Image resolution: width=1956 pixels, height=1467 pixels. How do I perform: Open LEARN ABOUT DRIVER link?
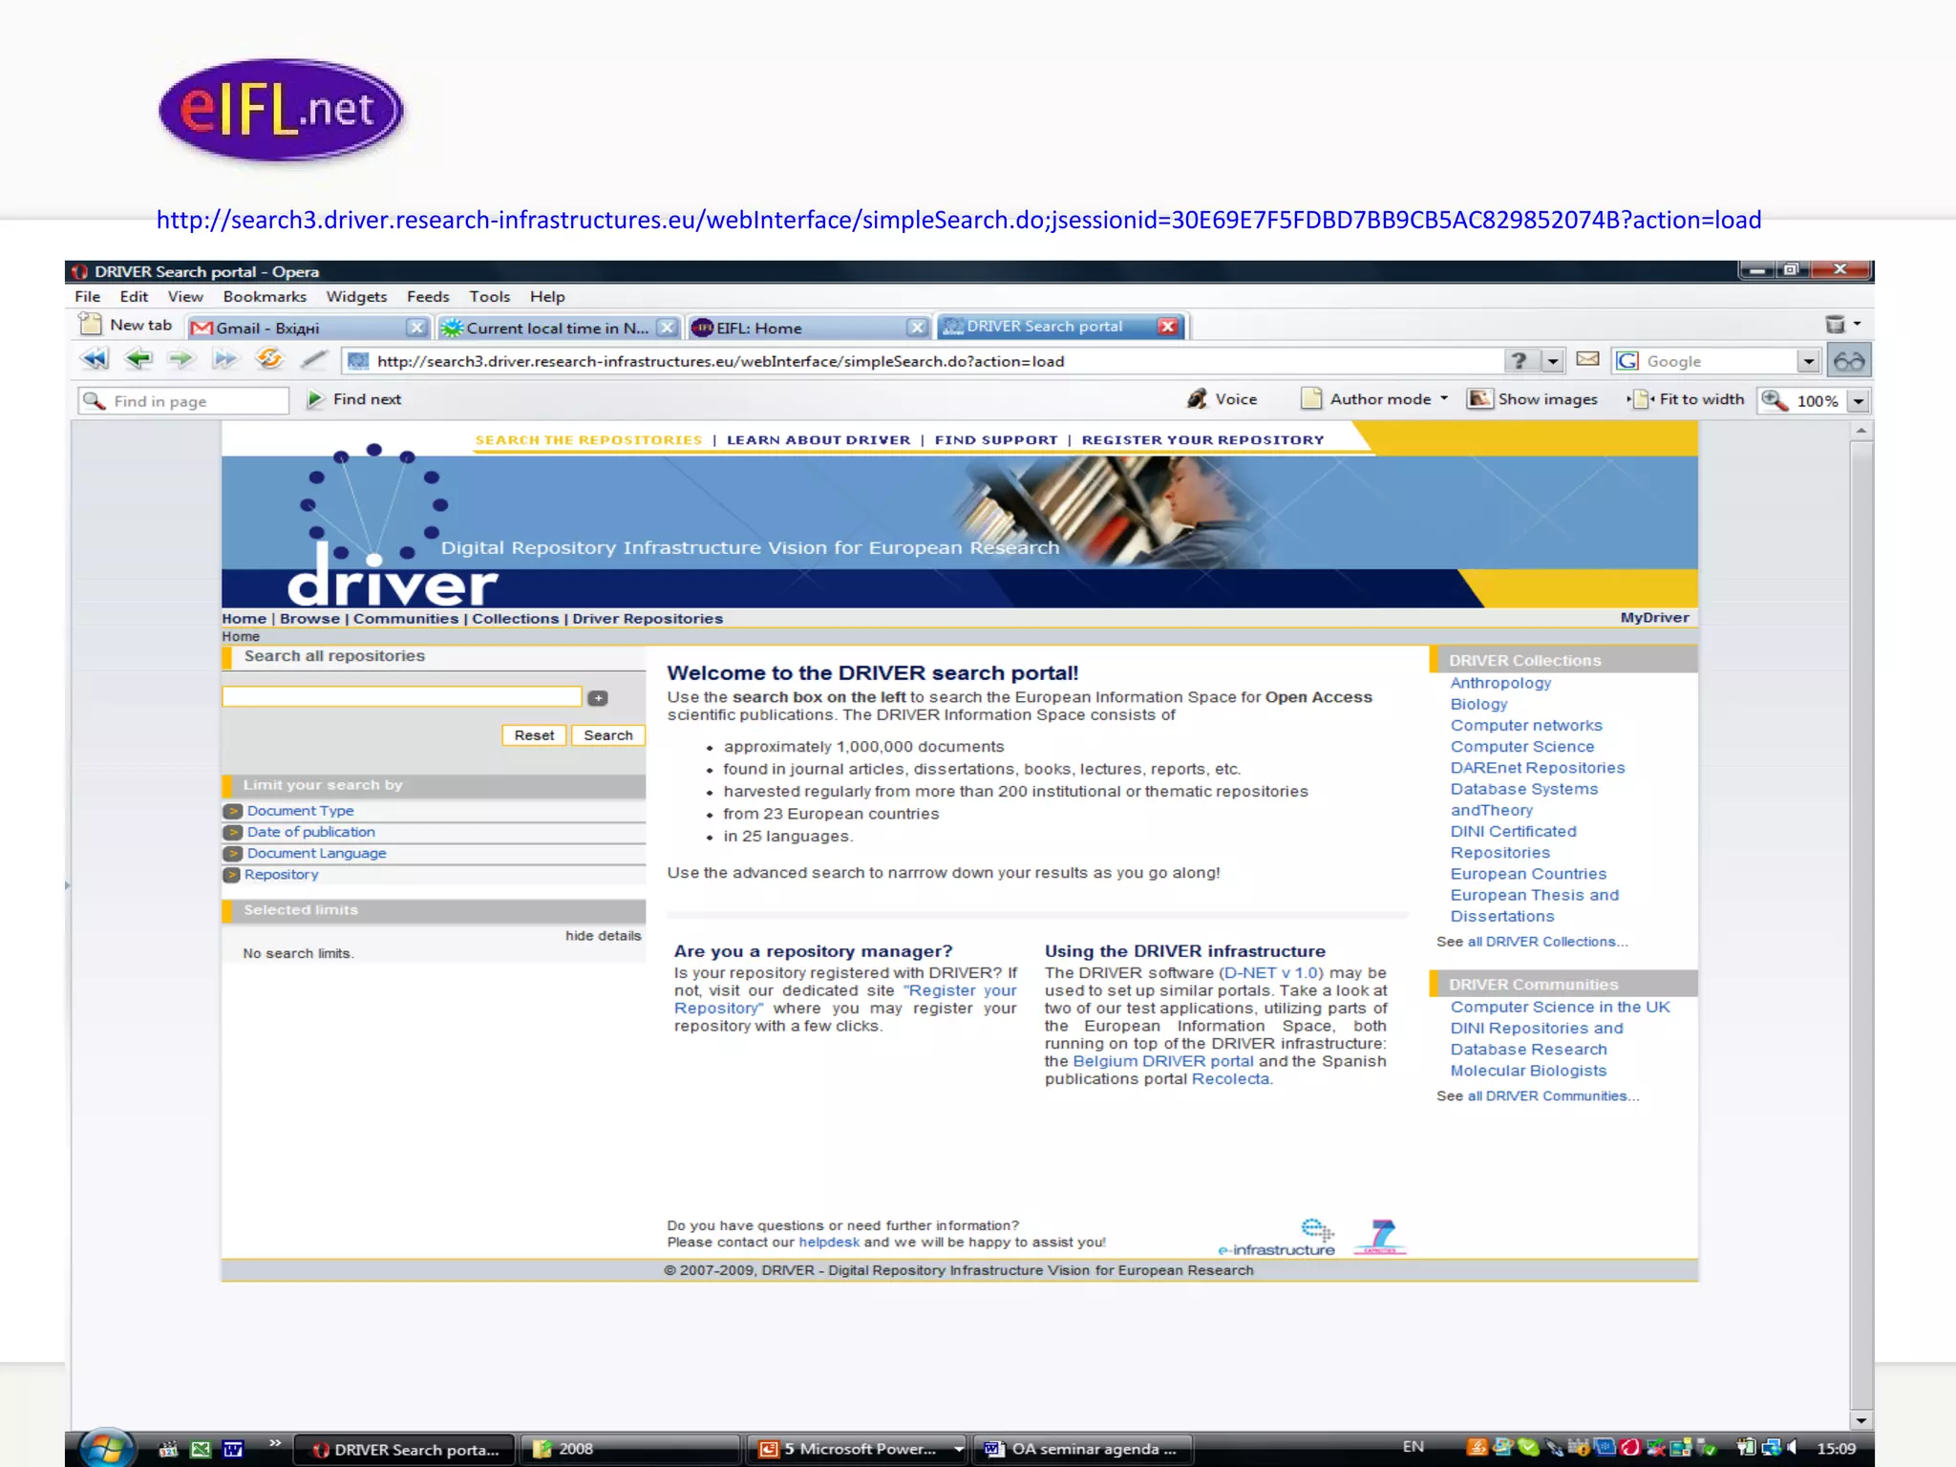click(819, 439)
